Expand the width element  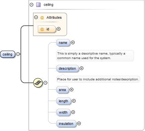(x=73, y=112)
